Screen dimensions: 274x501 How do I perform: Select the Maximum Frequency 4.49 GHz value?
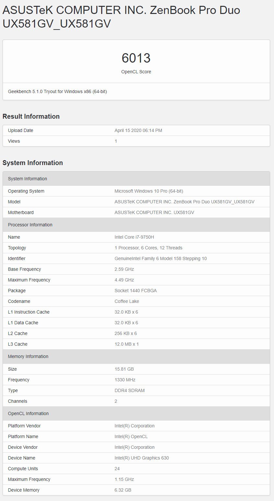click(x=124, y=280)
